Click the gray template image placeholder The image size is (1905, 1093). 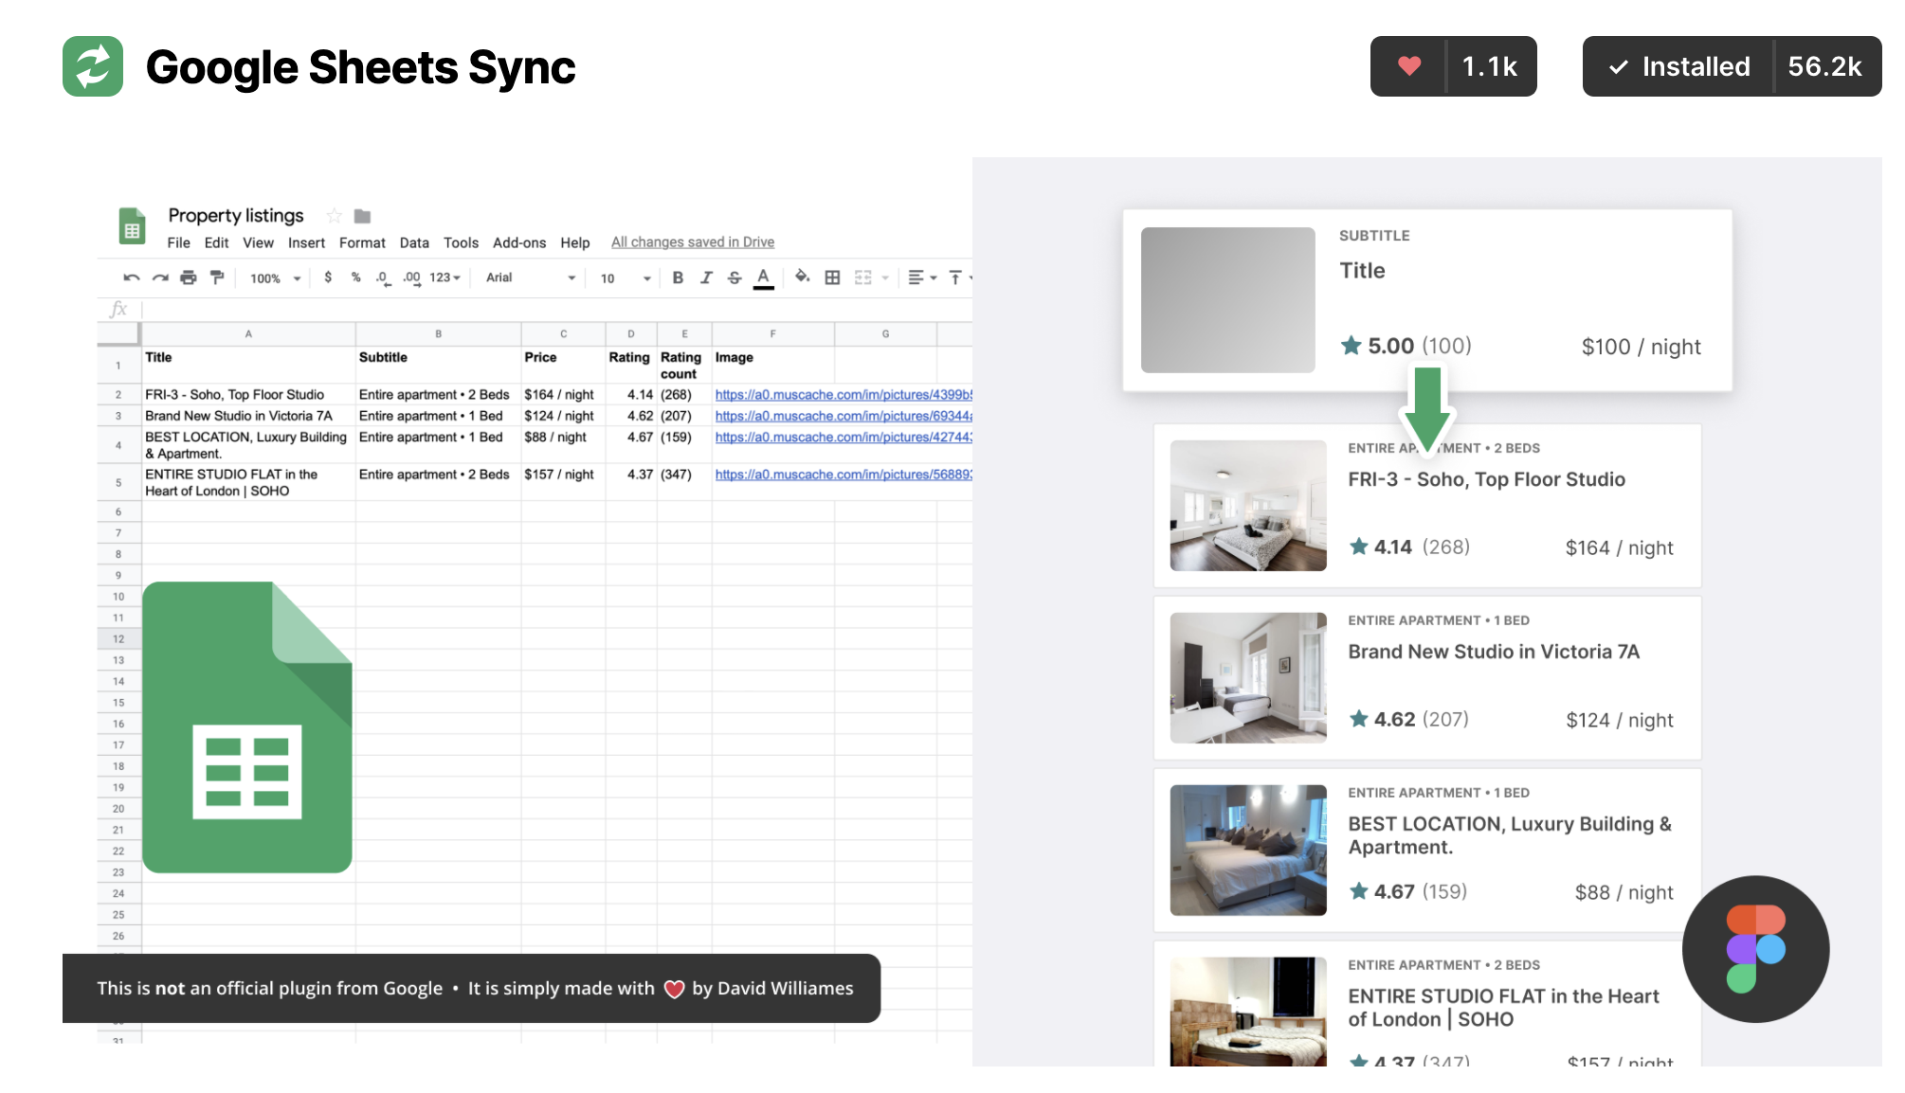point(1228,299)
